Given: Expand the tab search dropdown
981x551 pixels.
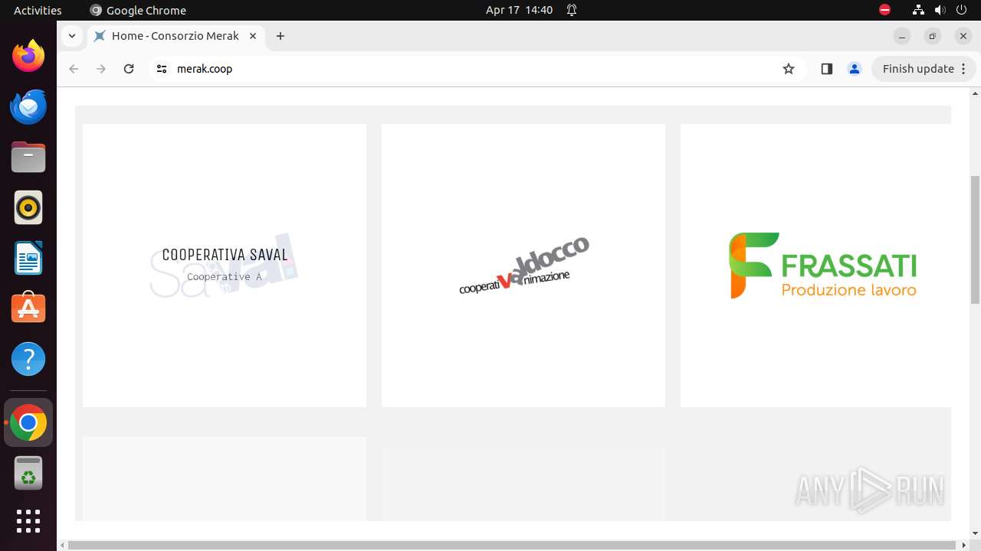Looking at the screenshot, I should [72, 36].
